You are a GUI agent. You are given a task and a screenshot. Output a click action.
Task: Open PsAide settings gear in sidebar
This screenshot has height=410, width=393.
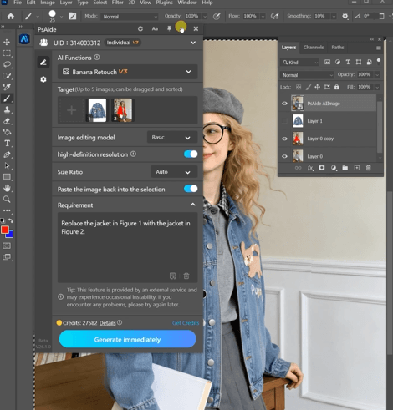click(x=43, y=79)
